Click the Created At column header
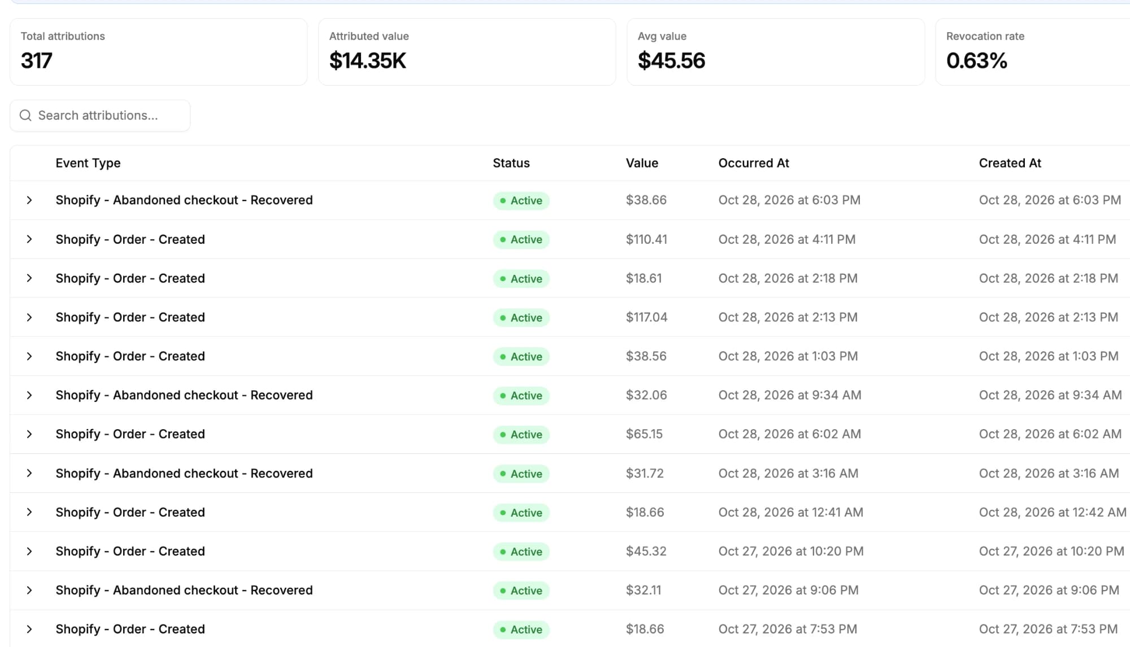Viewport: 1130px width, 647px height. coord(1010,163)
